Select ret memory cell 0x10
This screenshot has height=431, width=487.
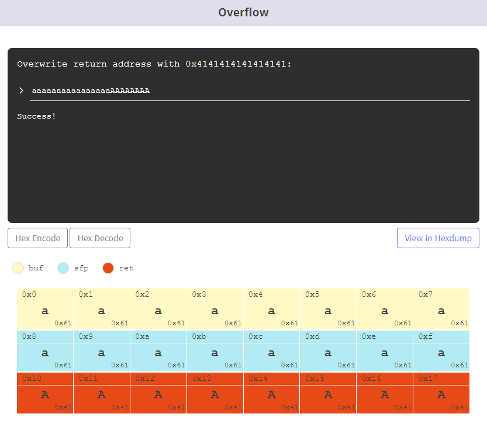(45, 393)
